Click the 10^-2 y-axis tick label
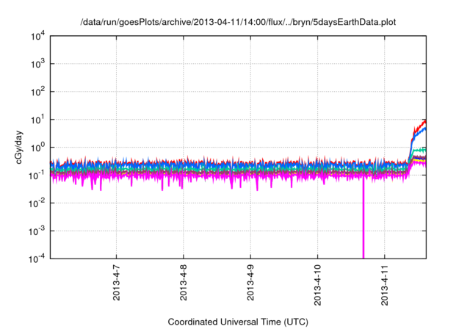Screen dimensions: 470x329 click(x=37, y=203)
